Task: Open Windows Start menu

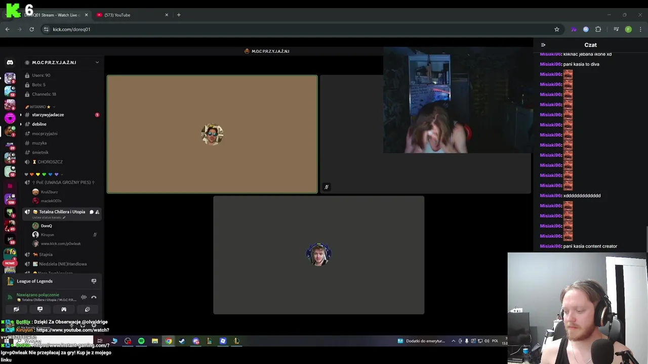Action: click(x=7, y=341)
